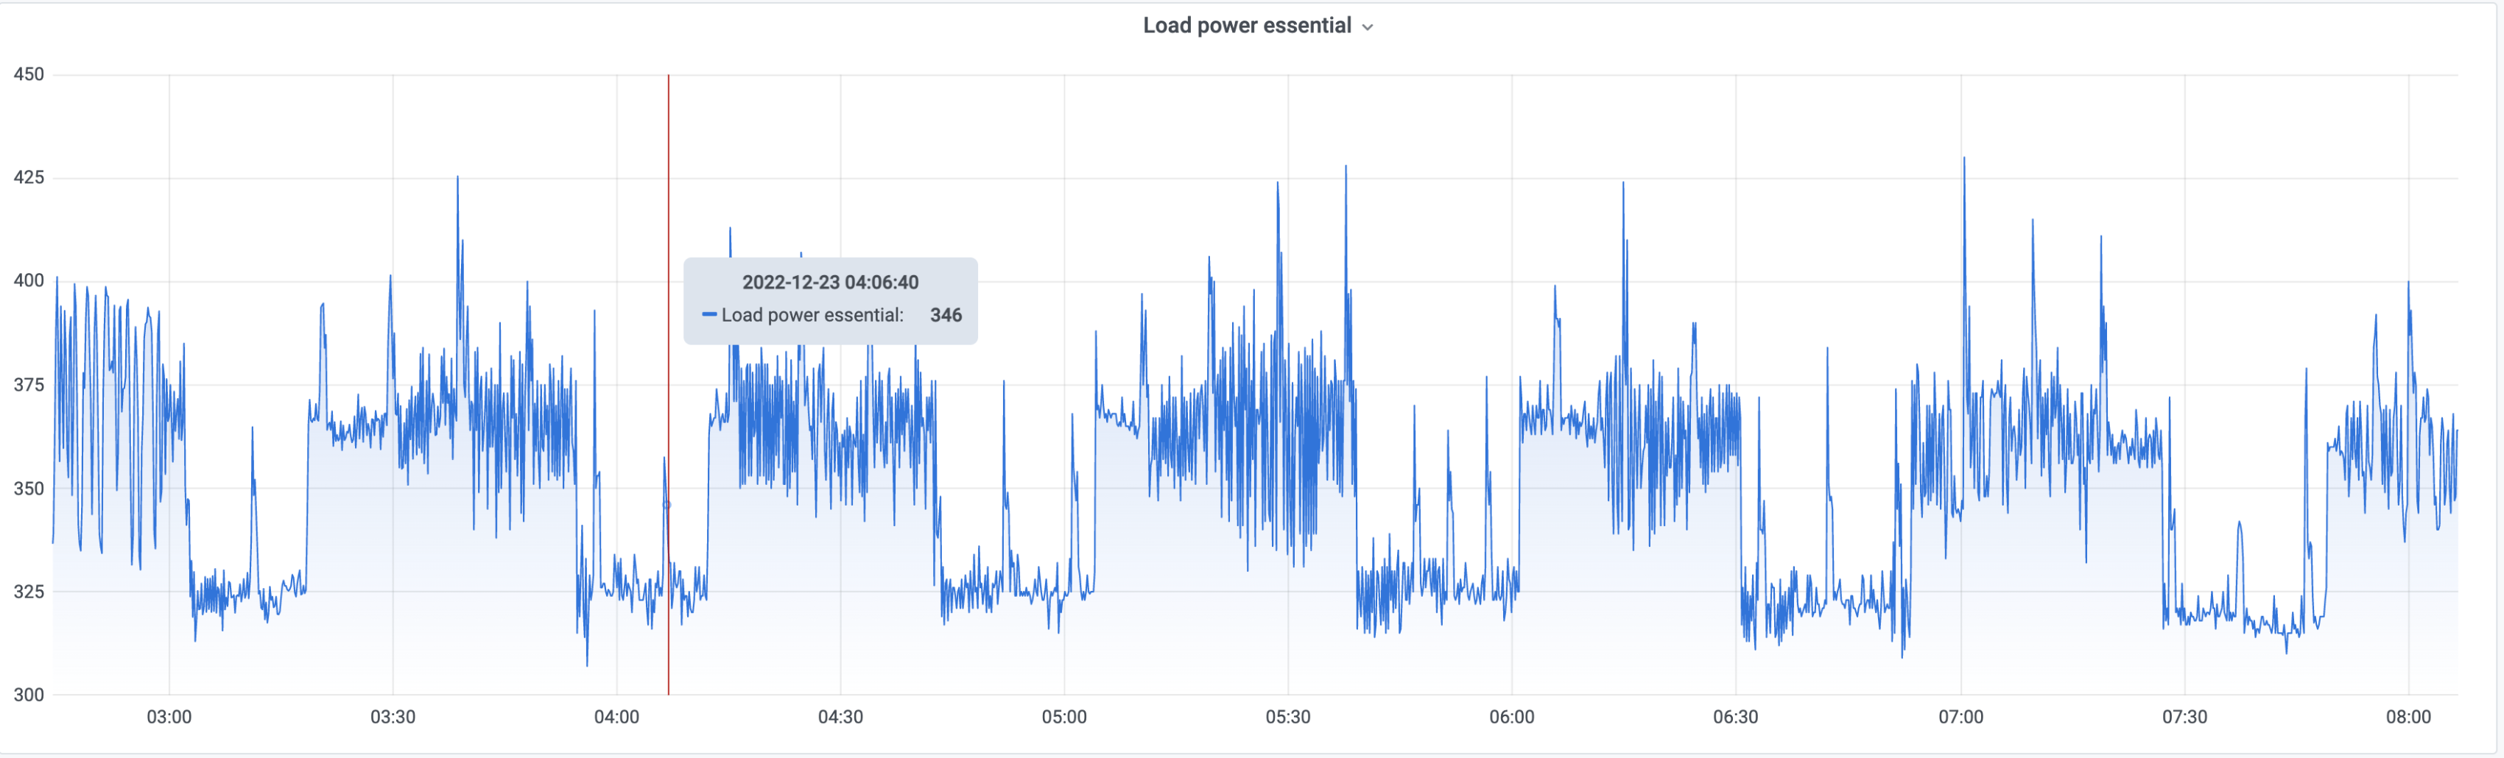Click the 03:30 time axis label
2504x758 pixels.
(x=393, y=718)
